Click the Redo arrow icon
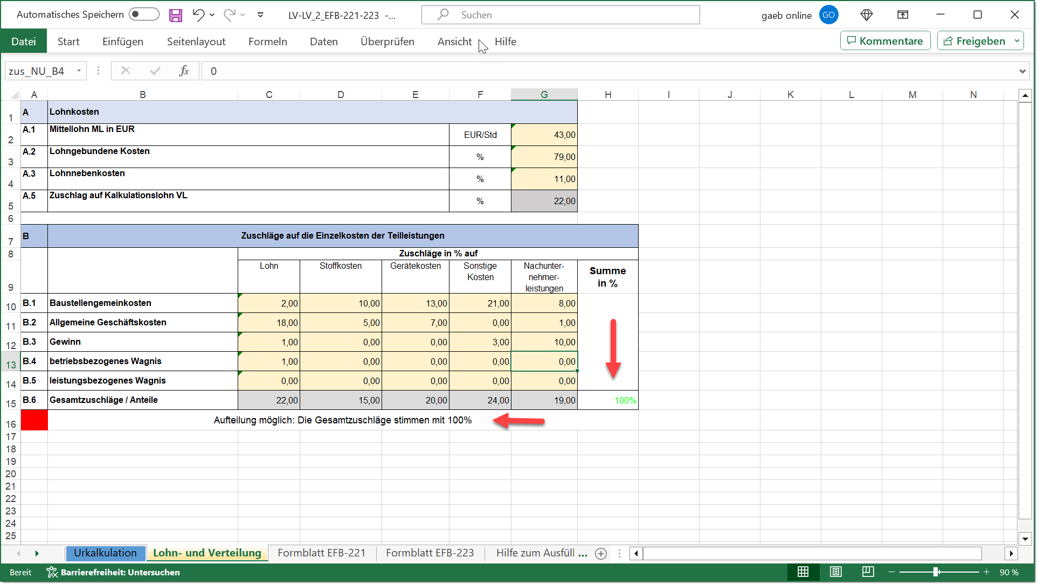Viewport: 1038px width, 585px height. (230, 15)
